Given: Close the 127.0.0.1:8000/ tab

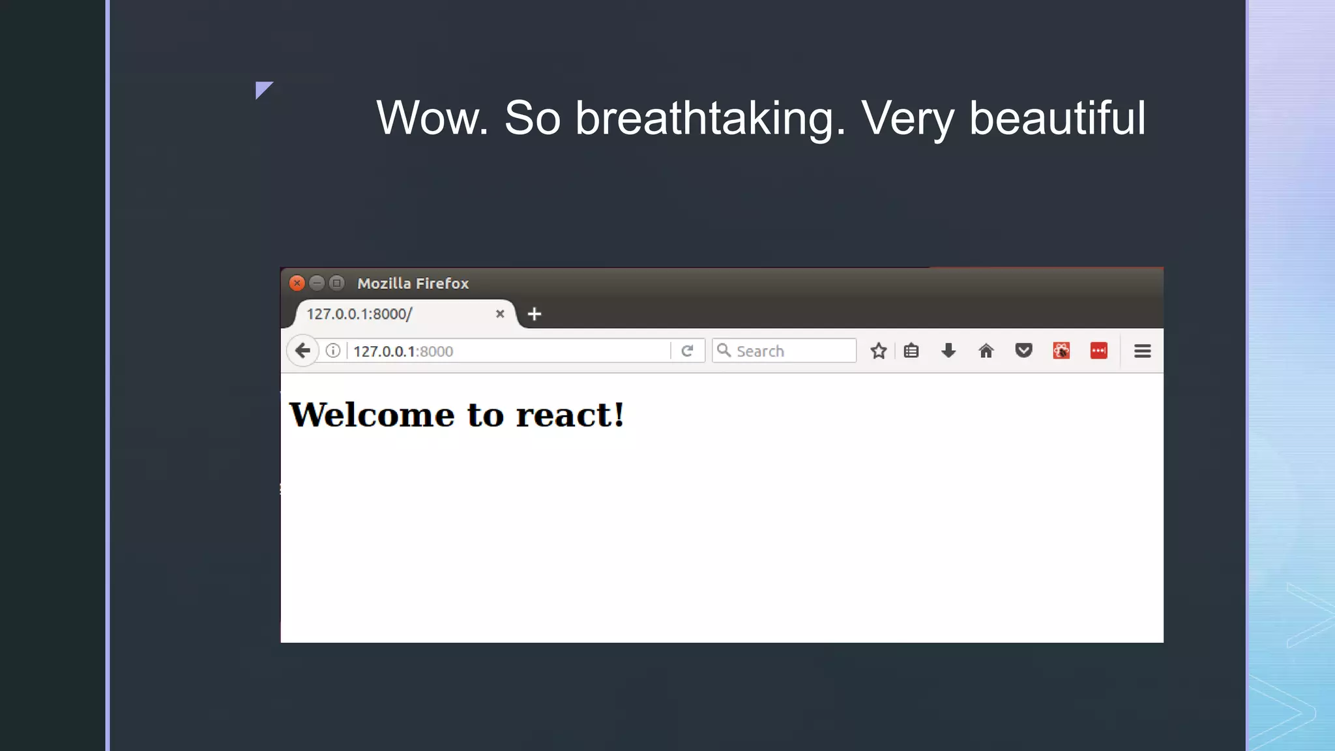Looking at the screenshot, I should (500, 314).
